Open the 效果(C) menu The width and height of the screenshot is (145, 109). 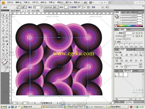click(52, 2)
